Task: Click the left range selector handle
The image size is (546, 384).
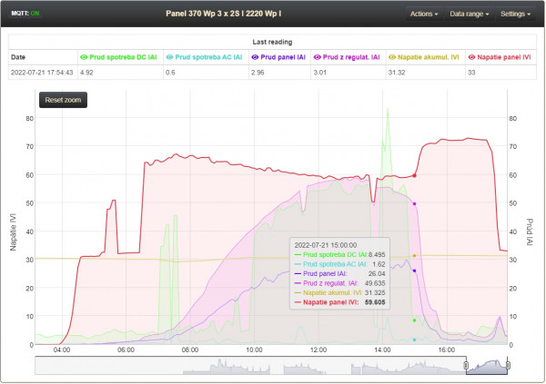Action: tap(466, 365)
